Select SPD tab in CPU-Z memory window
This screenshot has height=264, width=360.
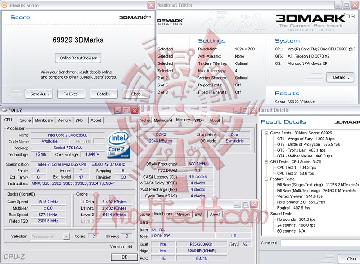point(198,120)
